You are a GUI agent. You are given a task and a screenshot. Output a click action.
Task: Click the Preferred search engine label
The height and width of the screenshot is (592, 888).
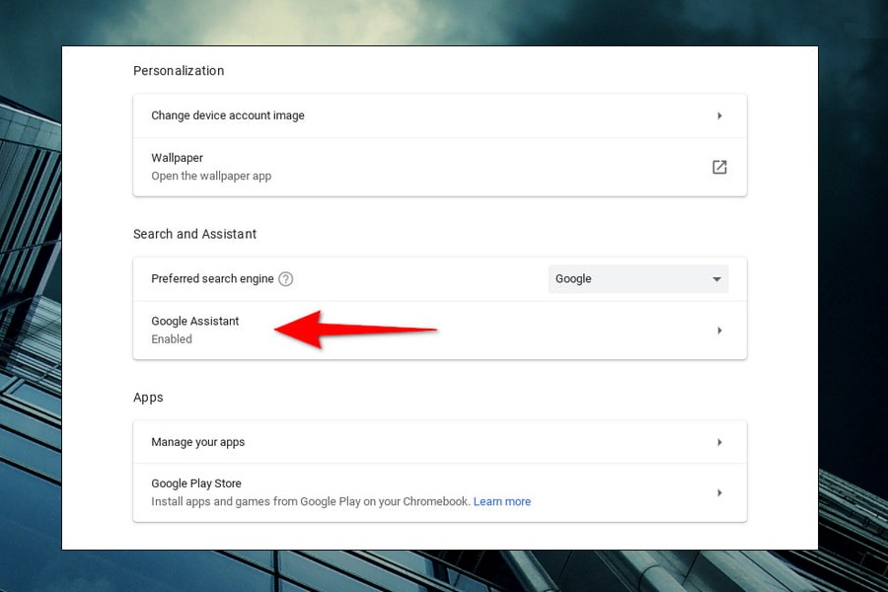[x=212, y=279]
